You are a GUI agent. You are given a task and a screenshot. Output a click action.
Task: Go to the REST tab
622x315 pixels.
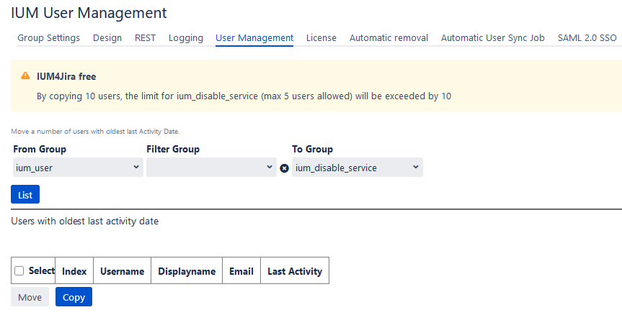click(145, 38)
